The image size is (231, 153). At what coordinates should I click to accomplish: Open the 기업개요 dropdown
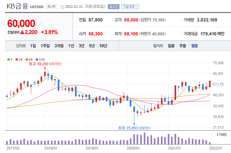point(130,6)
